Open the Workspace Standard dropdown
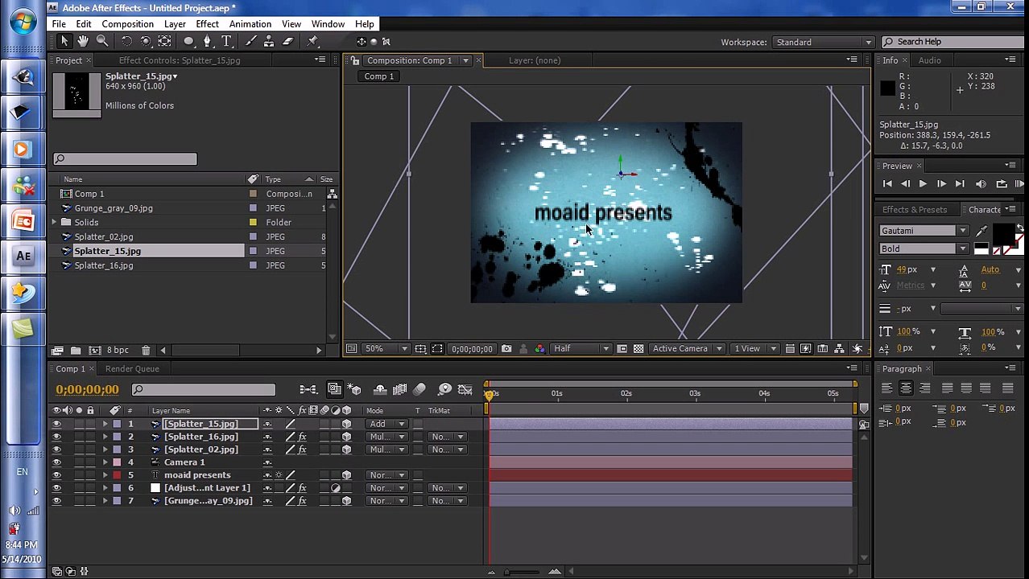Screen dimensions: 1029x579 823,42
